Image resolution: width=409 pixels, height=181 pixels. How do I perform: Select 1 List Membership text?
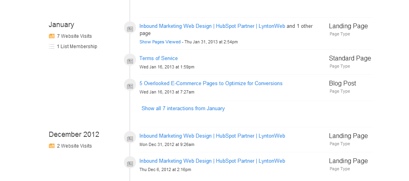tap(77, 47)
